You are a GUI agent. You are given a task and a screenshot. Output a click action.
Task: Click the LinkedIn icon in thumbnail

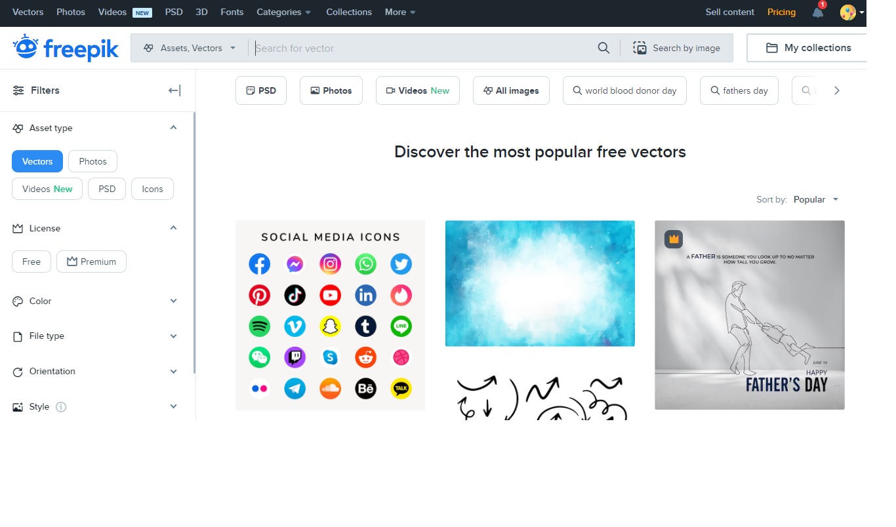click(366, 296)
